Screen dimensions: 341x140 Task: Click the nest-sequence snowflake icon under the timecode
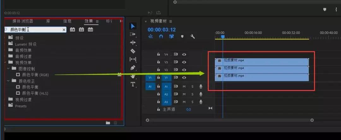[151, 36]
